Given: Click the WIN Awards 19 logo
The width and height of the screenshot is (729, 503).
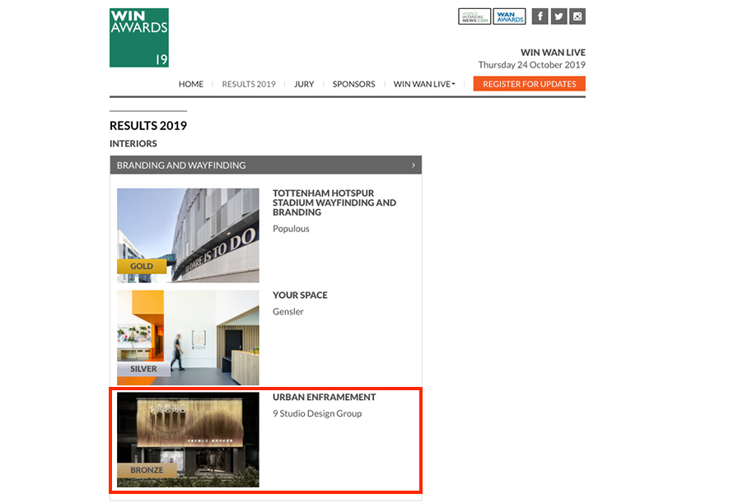Looking at the screenshot, I should [x=139, y=38].
